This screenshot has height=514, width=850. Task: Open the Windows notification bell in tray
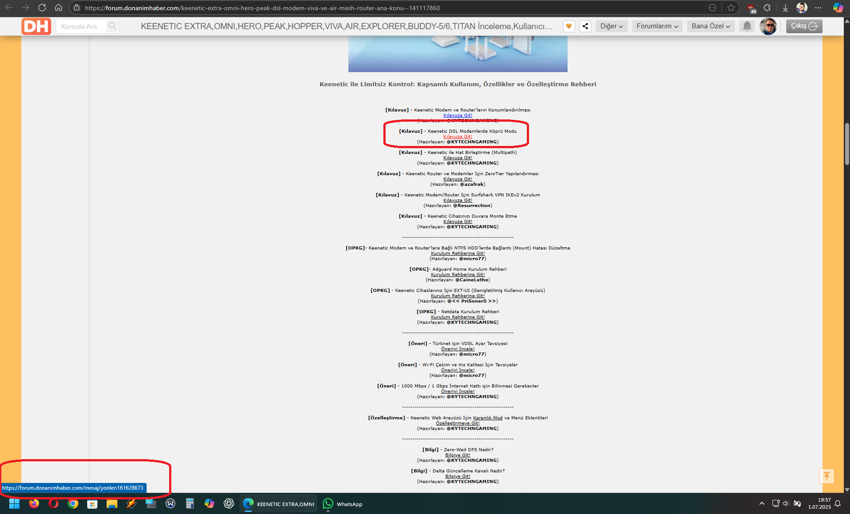[838, 504]
